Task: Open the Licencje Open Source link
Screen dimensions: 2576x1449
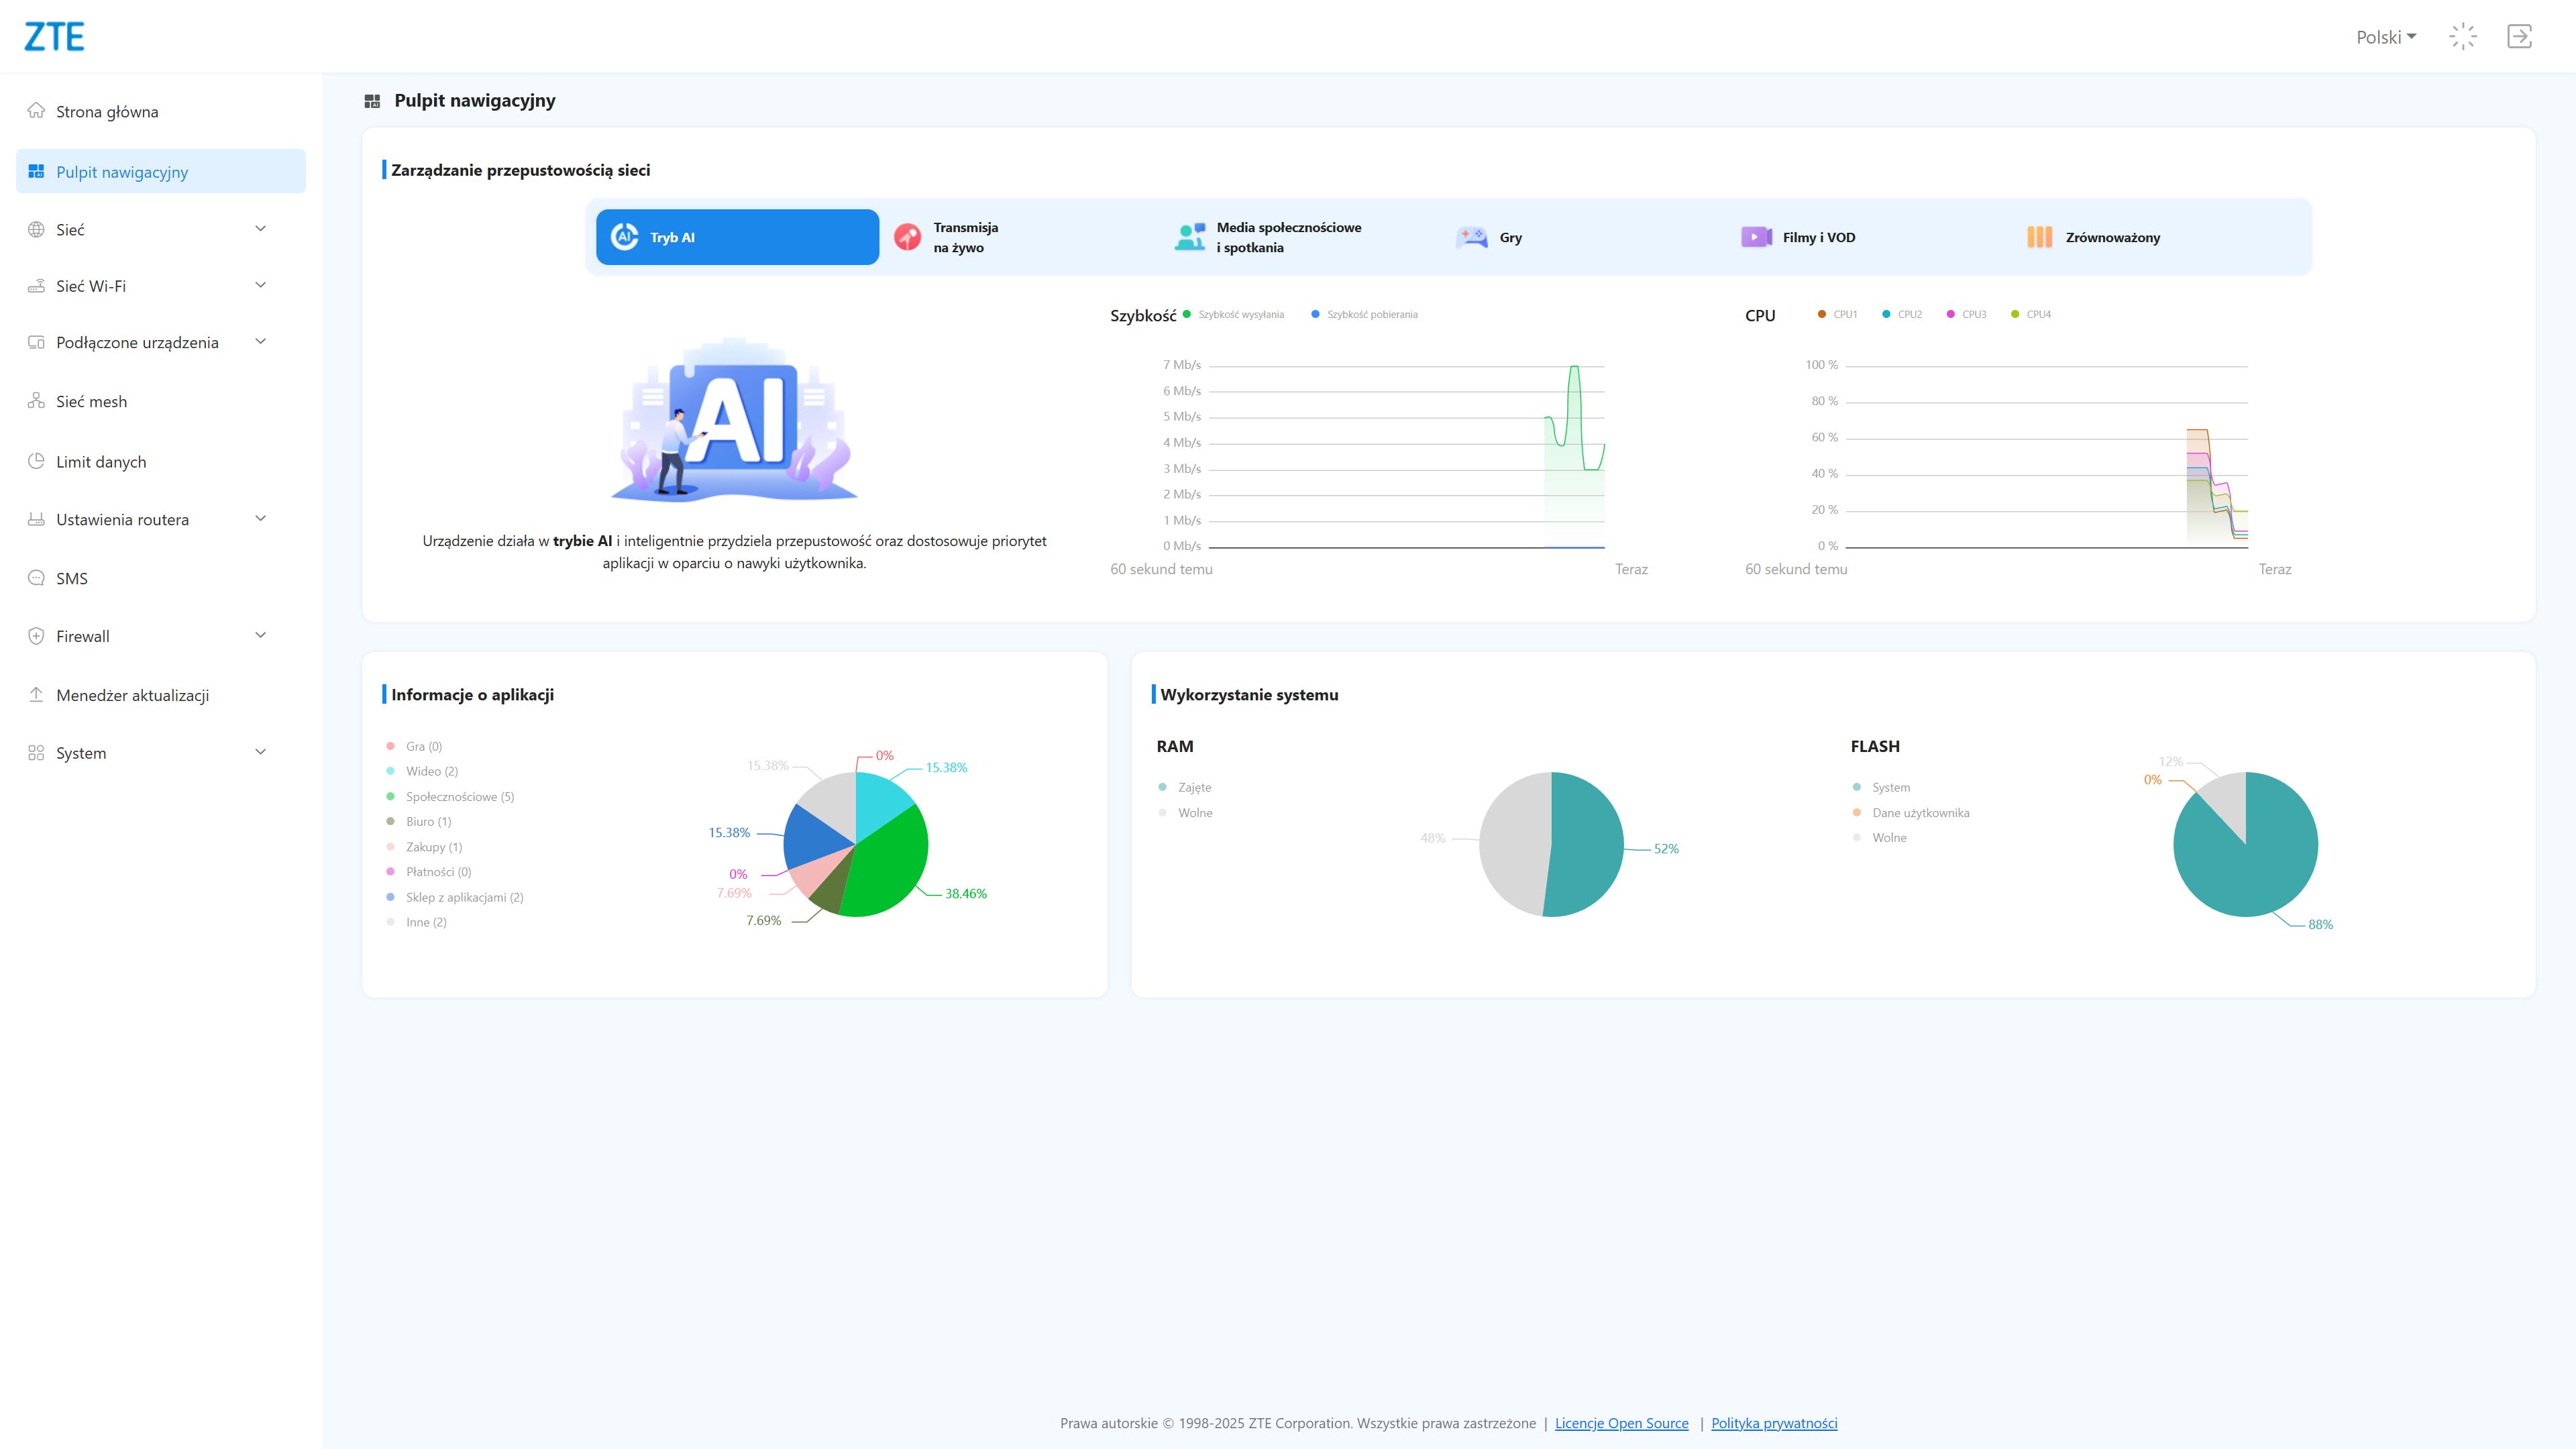Action: tap(1621, 1423)
